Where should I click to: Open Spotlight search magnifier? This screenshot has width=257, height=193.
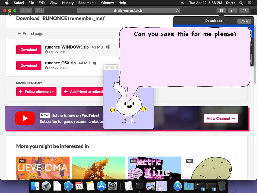tap(241, 3)
